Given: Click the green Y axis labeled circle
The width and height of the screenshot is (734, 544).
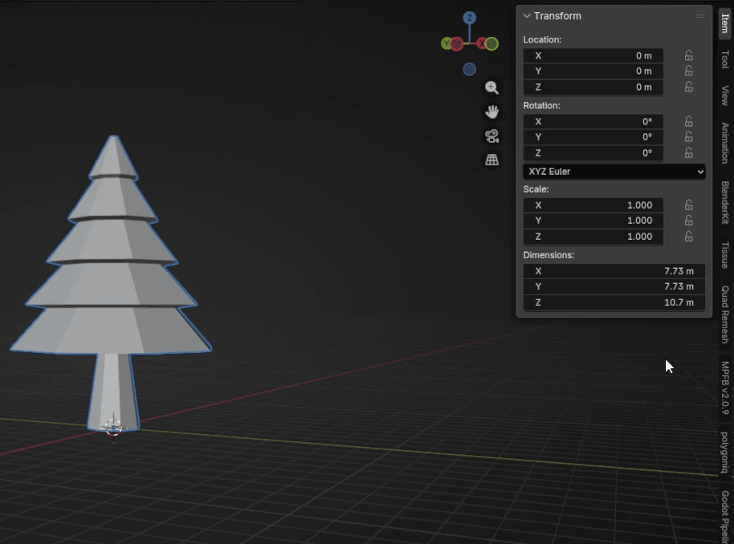Looking at the screenshot, I should [447, 44].
